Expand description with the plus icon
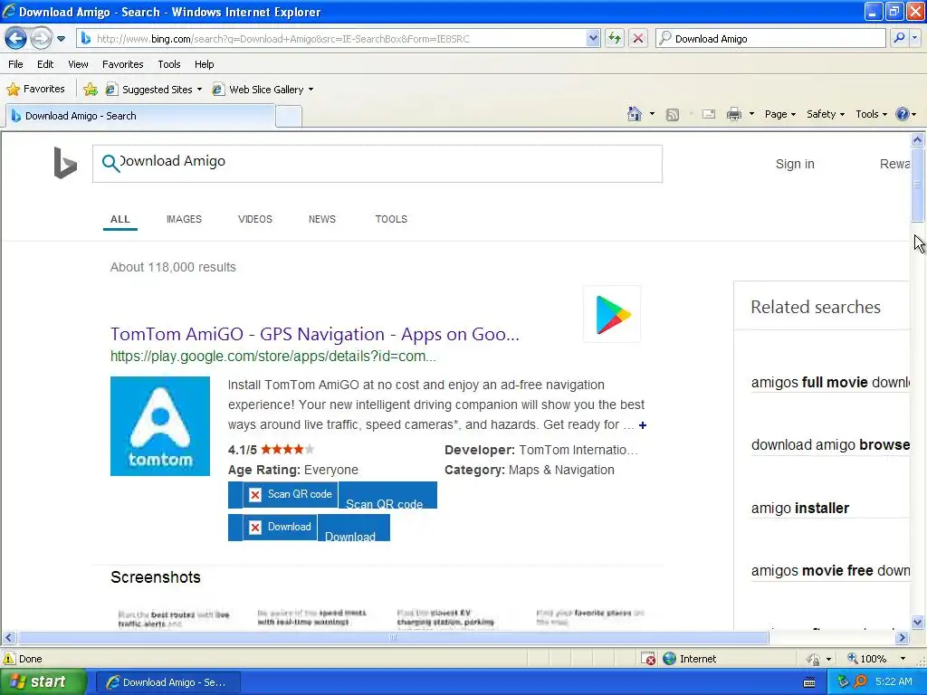This screenshot has height=695, width=927. pyautogui.click(x=643, y=425)
